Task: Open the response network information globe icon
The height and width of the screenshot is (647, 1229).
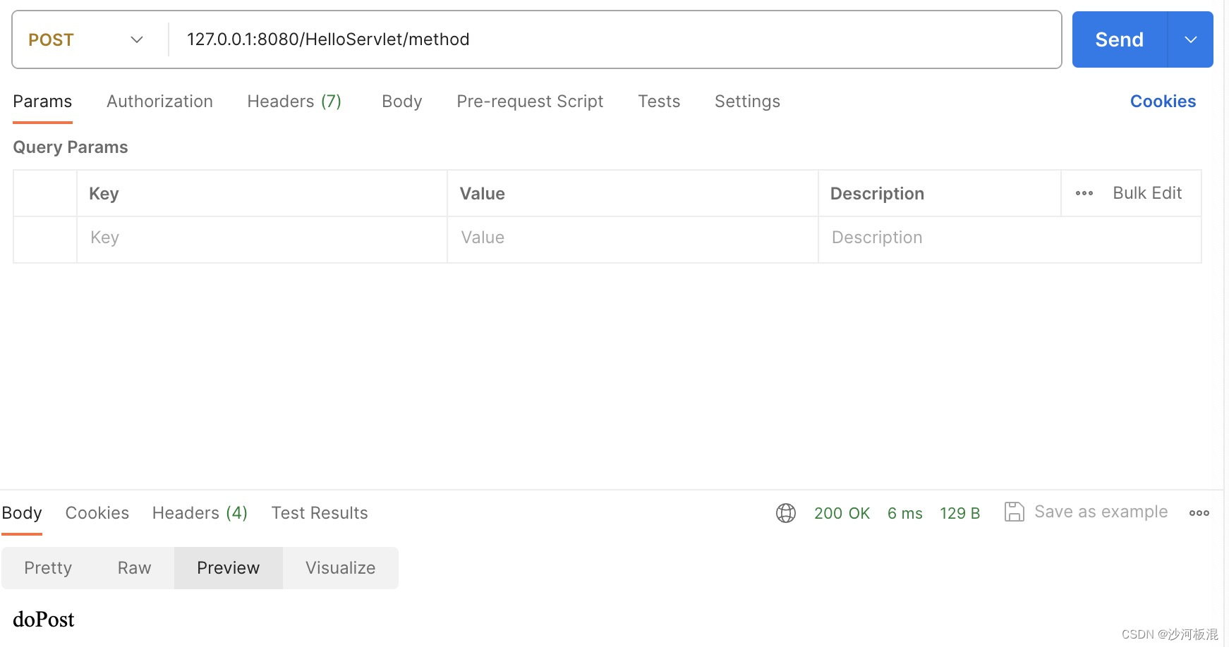Action: 785,512
